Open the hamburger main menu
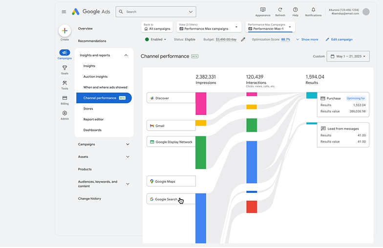The image size is (383, 248). [64, 12]
